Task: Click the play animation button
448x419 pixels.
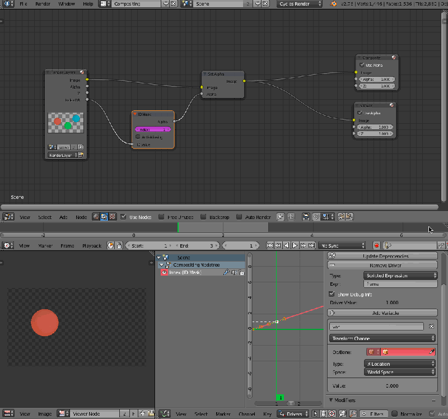Action: [x=295, y=245]
